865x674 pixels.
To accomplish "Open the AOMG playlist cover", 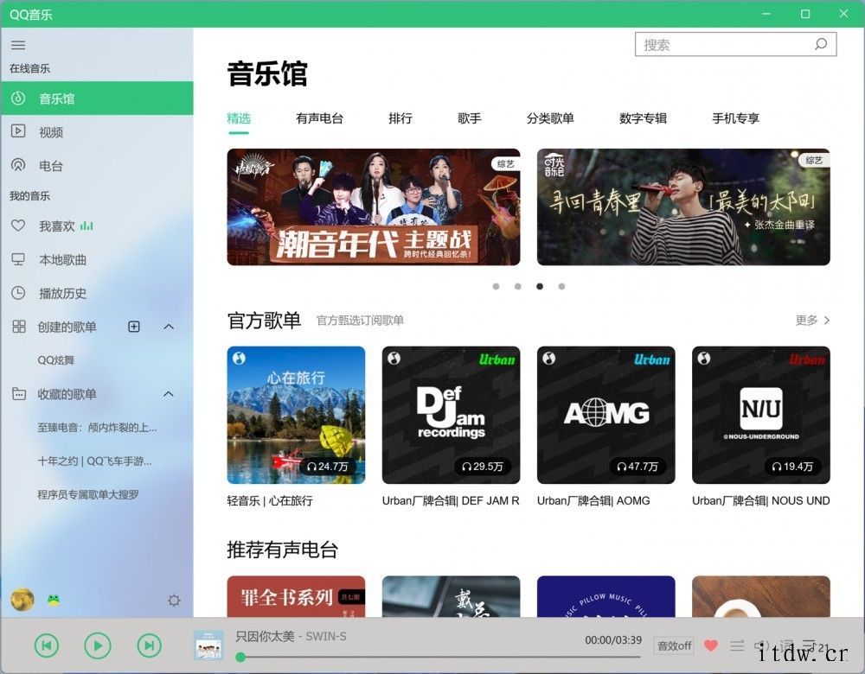I will click(605, 415).
